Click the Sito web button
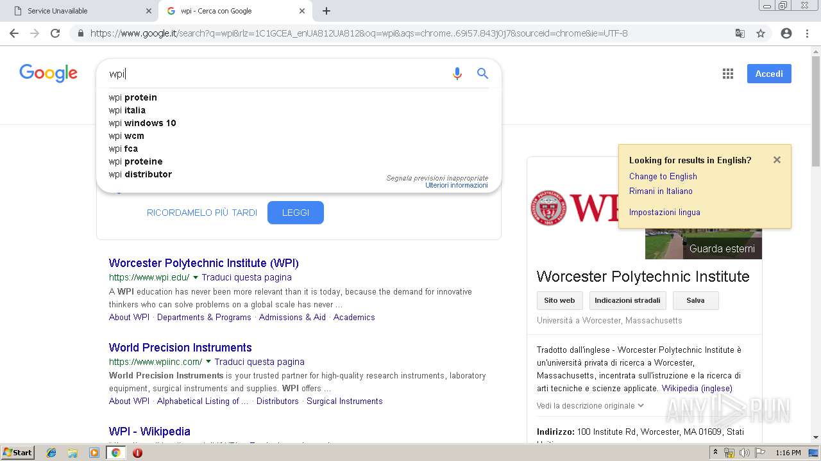This screenshot has width=821, height=461. [559, 300]
